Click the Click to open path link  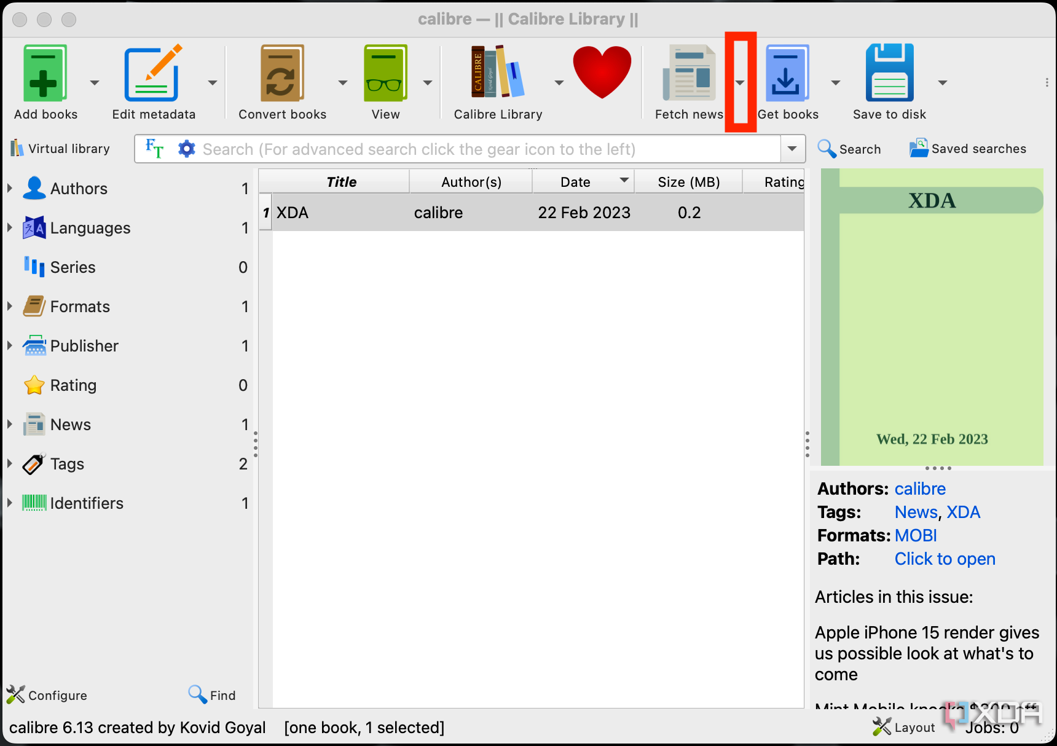pyautogui.click(x=945, y=559)
